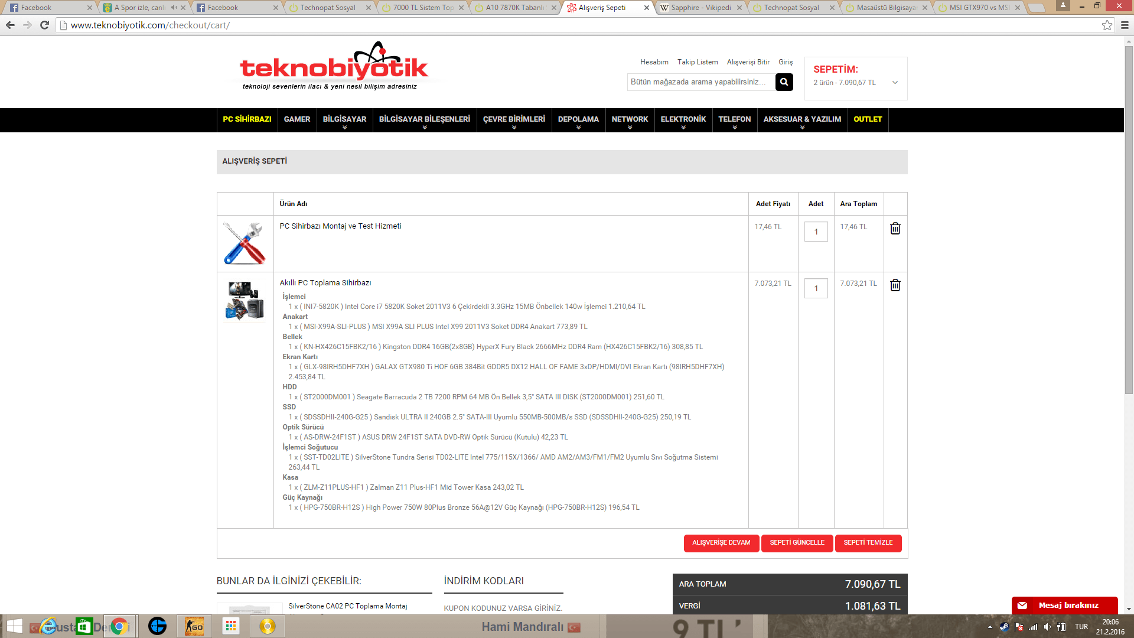Click the Intel Core i7 5820K processor line
The image size is (1134, 638).
click(467, 307)
